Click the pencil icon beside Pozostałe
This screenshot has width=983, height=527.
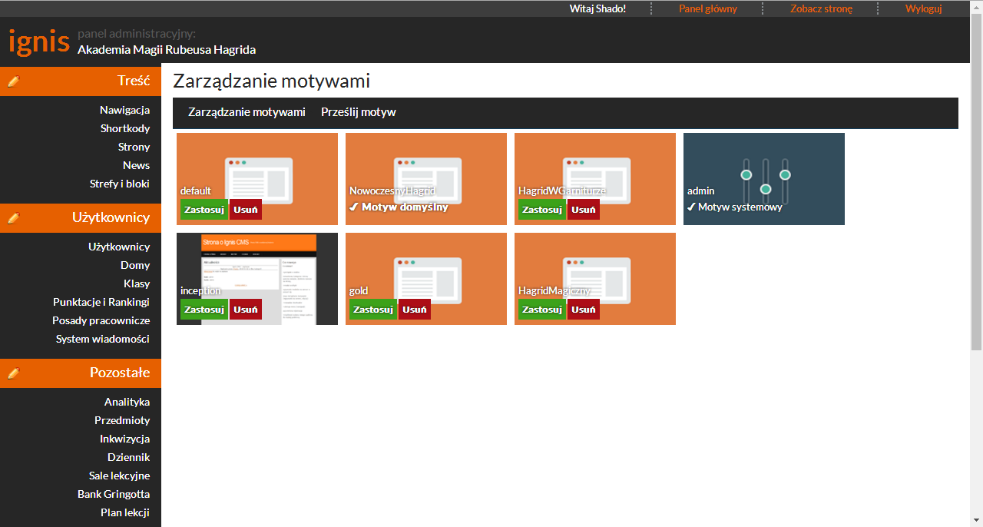[13, 373]
